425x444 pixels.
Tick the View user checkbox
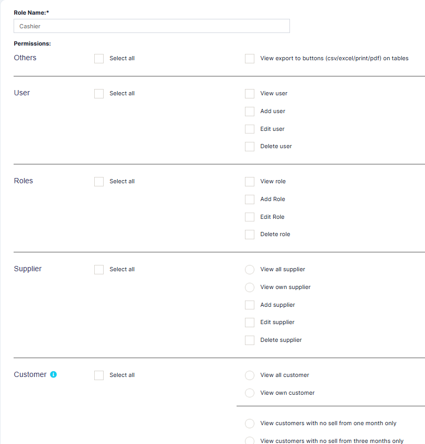click(250, 94)
